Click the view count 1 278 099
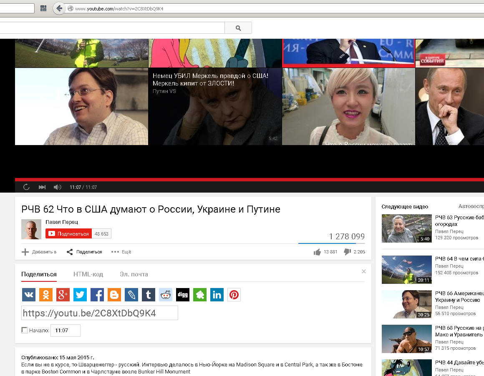Image resolution: width=484 pixels, height=376 pixels. coord(347,237)
